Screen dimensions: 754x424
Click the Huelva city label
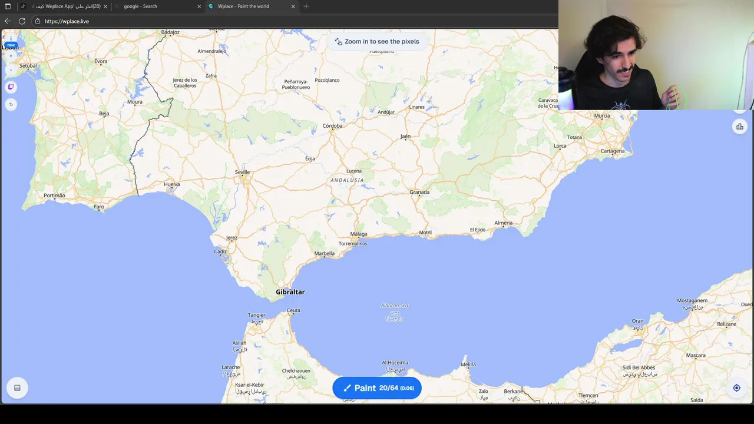(x=172, y=184)
